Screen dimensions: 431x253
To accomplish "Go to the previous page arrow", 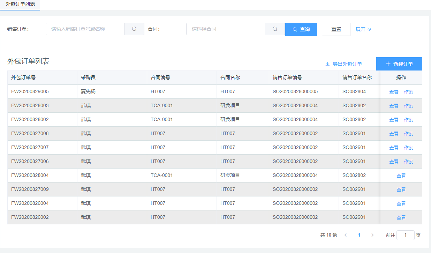I will point(346,235).
